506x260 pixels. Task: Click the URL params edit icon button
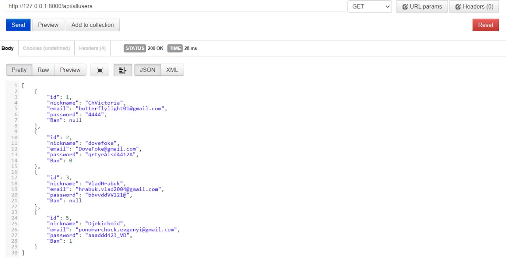pyautogui.click(x=422, y=7)
